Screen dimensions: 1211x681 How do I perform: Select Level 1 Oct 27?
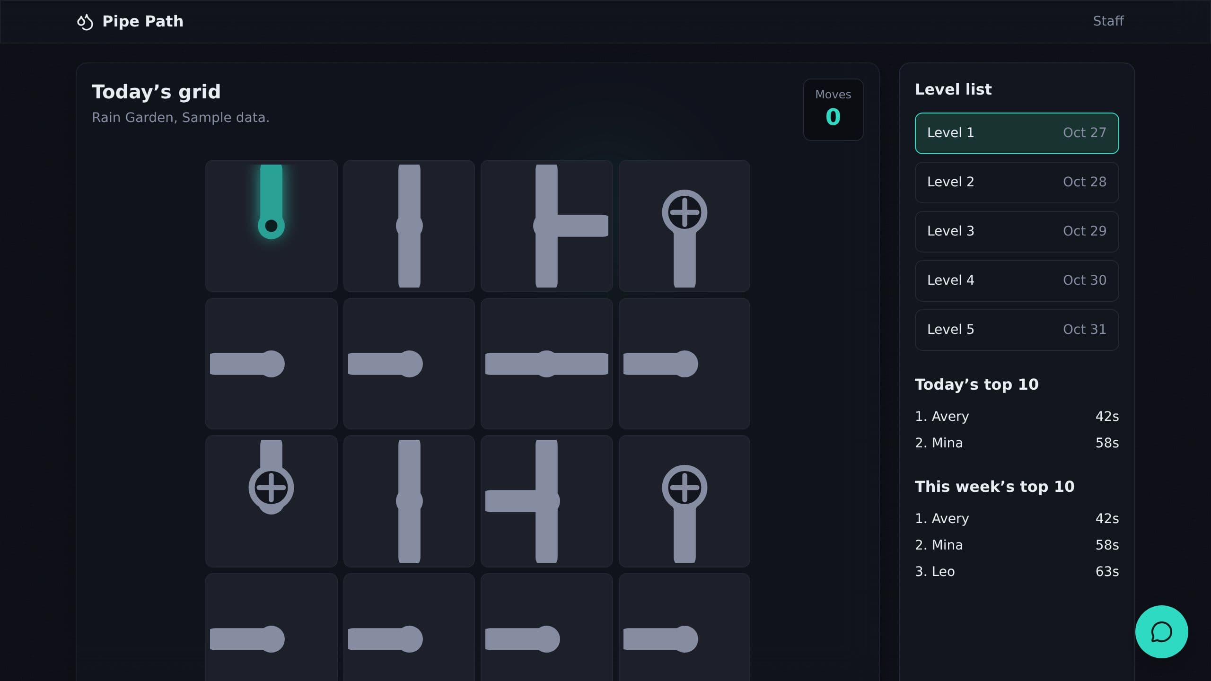(x=1017, y=133)
